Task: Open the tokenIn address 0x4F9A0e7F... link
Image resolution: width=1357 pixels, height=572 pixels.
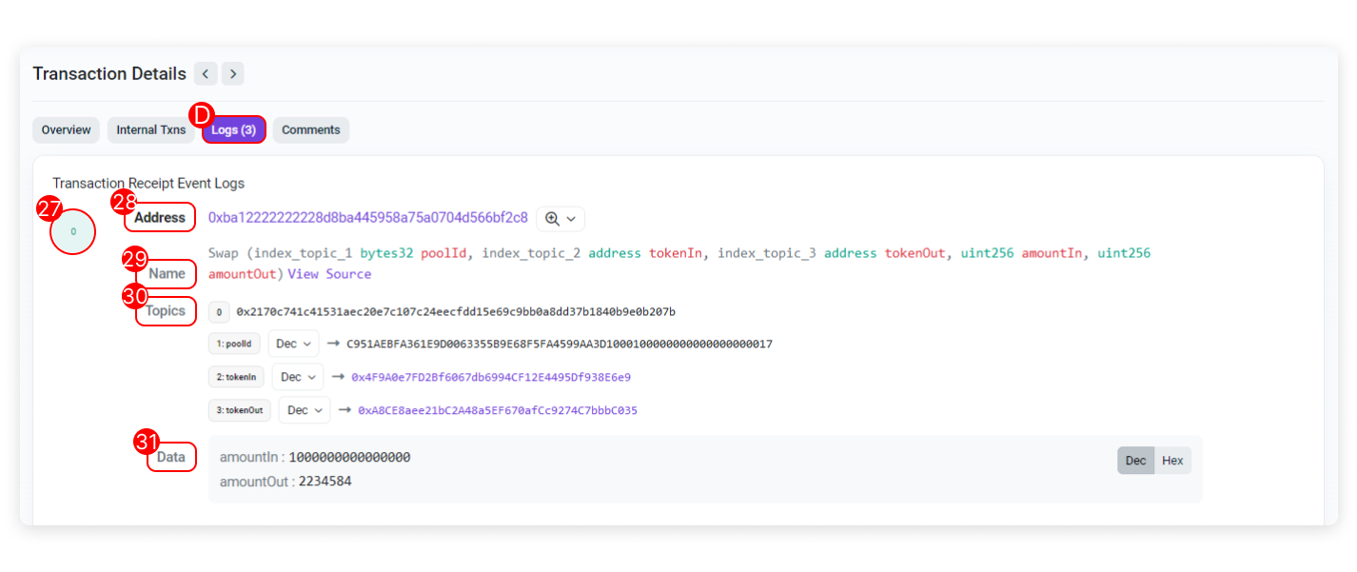Action: click(x=491, y=377)
